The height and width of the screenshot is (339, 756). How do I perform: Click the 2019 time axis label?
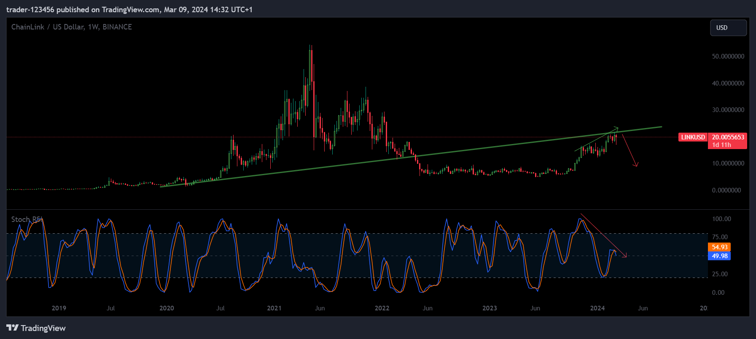[x=59, y=308]
